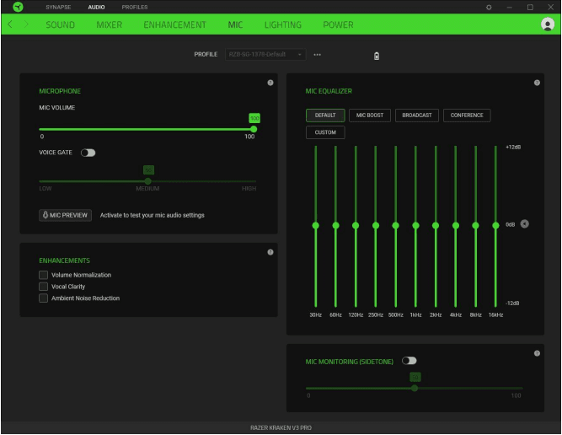Viewport: 562px width, 435px height.
Task: Open help icon in Microphone panel
Action: coord(270,83)
